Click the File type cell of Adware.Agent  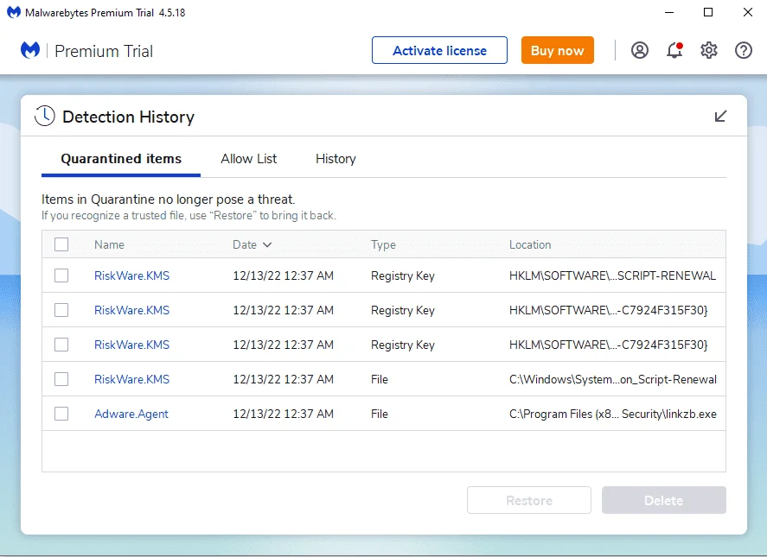(x=380, y=414)
